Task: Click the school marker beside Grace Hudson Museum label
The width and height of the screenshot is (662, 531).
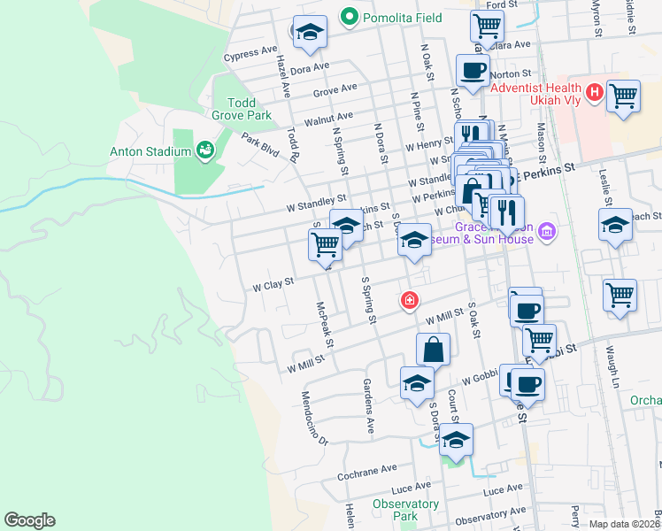Action: tap(414, 241)
